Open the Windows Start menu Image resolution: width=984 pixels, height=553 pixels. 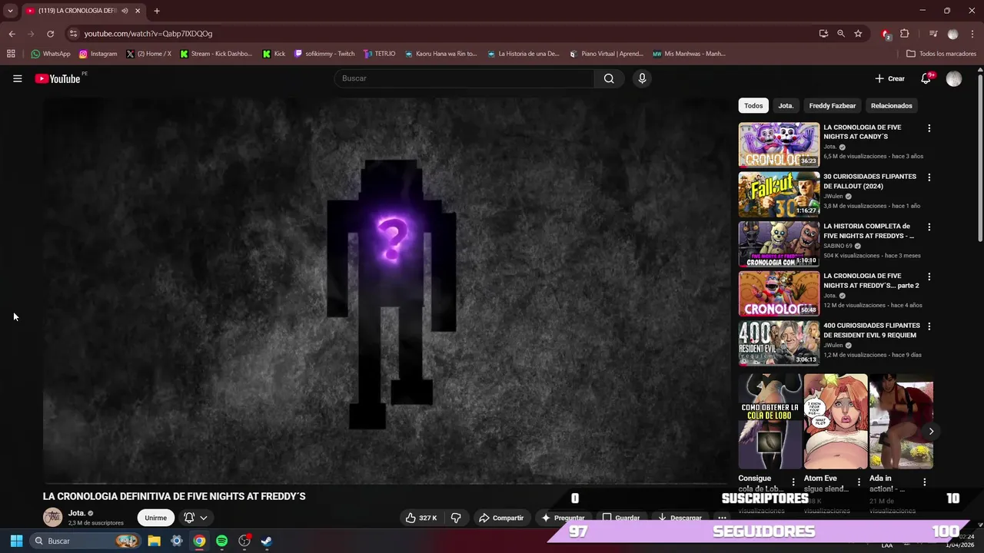(16, 541)
